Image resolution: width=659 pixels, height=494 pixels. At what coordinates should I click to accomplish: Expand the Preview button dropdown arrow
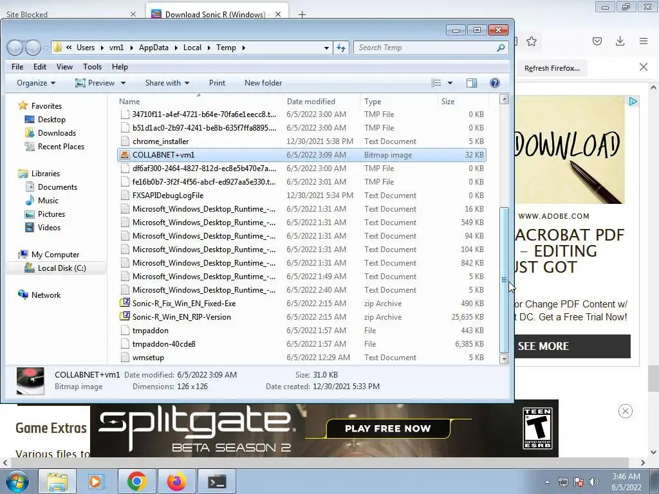tap(123, 83)
